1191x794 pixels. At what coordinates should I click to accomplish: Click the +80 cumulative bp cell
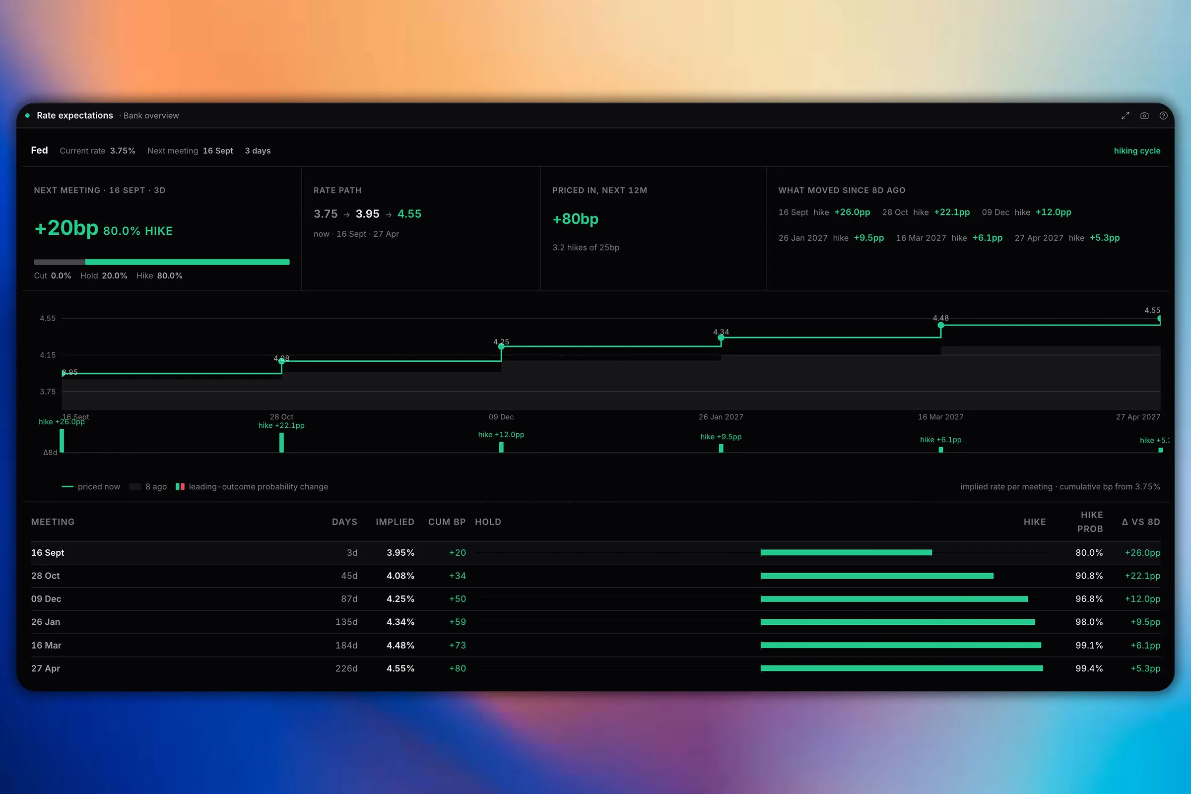pos(457,668)
